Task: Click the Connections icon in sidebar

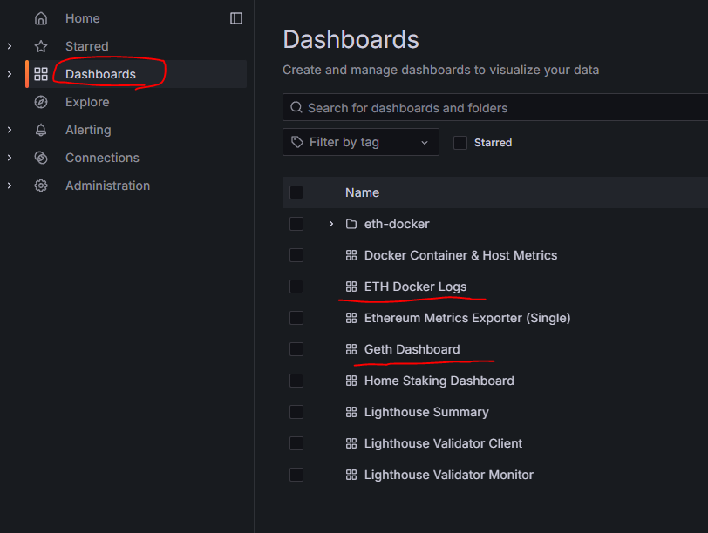Action: click(41, 158)
